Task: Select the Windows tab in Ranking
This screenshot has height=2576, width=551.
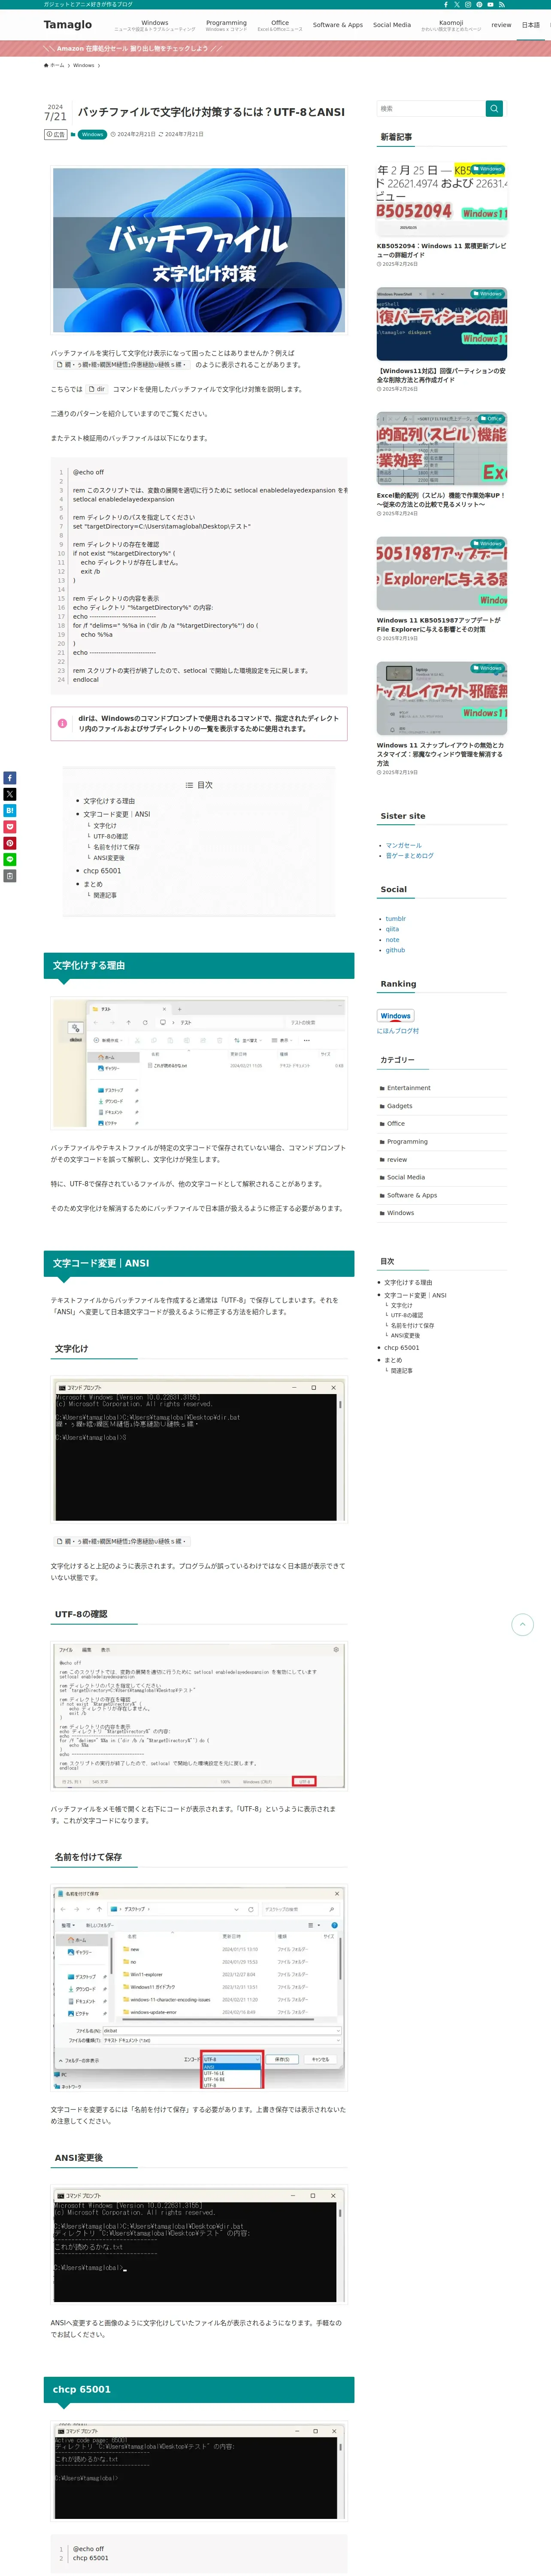Action: 396,1016
